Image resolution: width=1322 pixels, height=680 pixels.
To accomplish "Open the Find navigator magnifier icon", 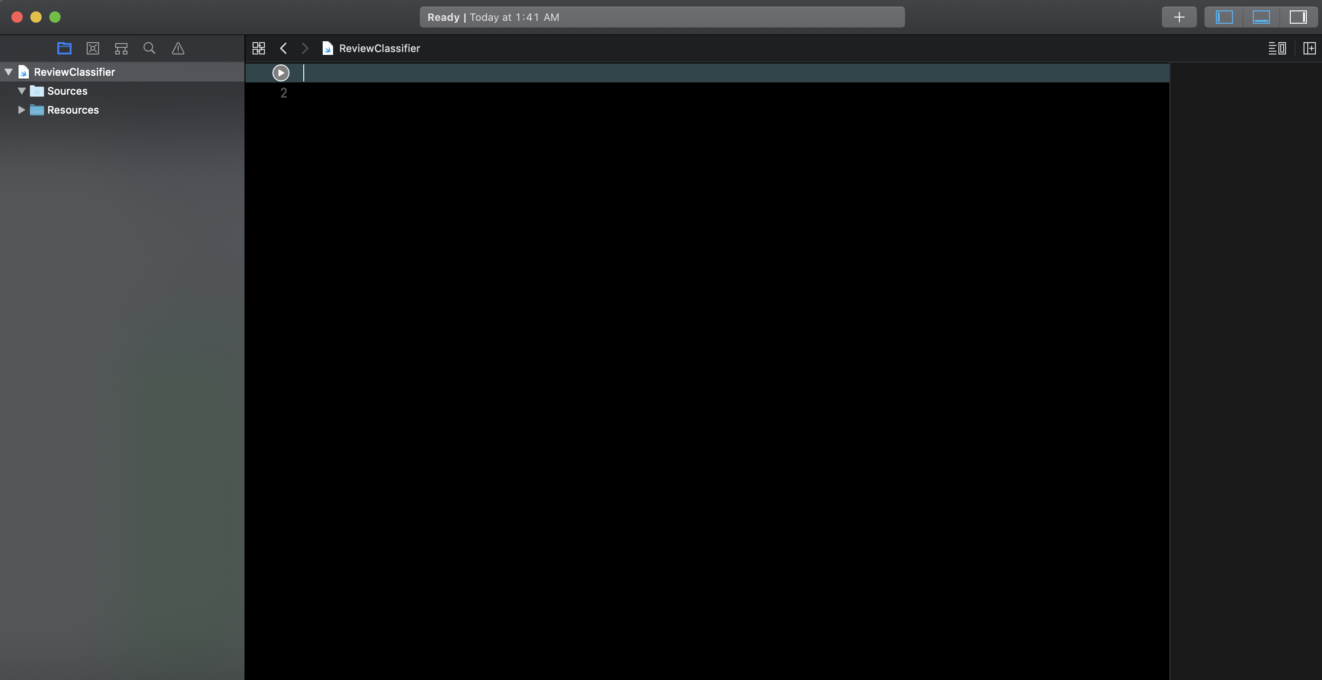I will point(149,48).
